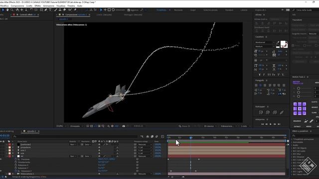Switch to the Controlli effetti tab
319x179 pixels.
coord(26,15)
